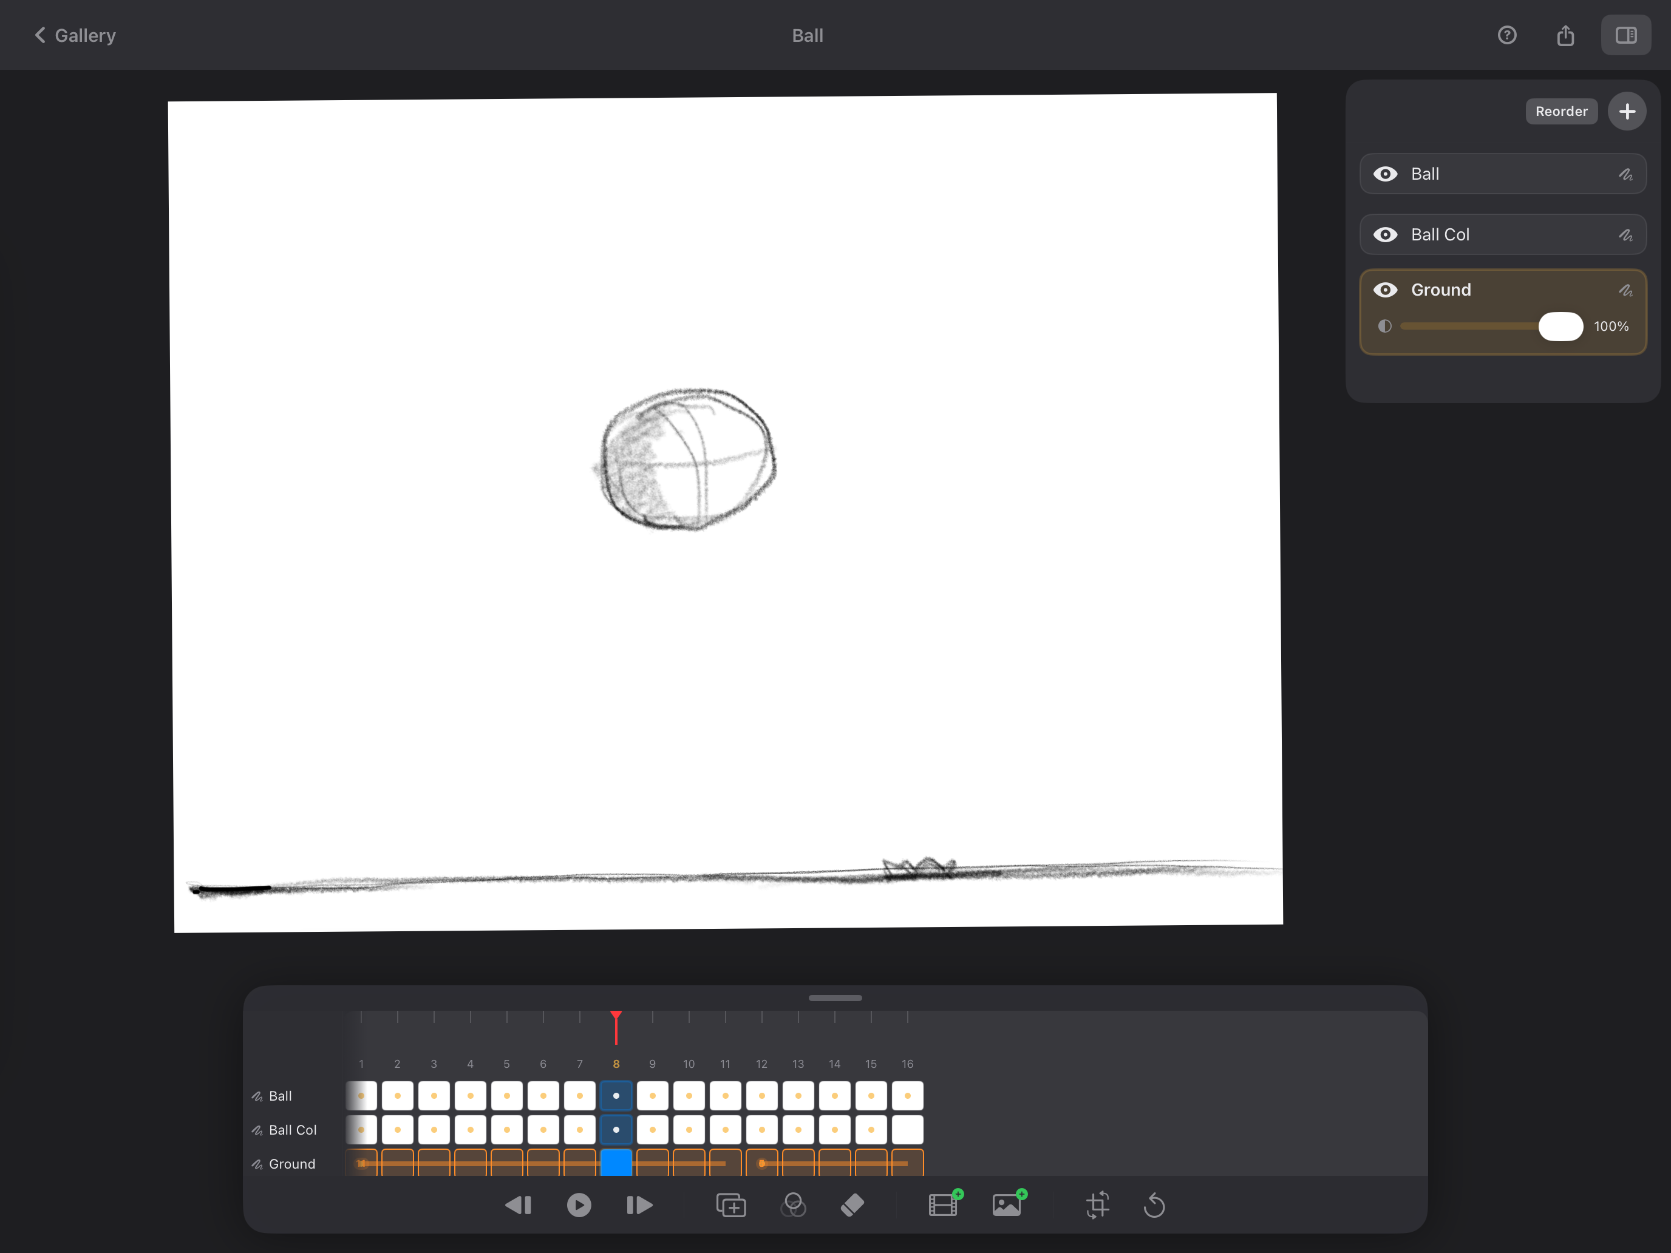Toggle onion skin overlay icon
The width and height of the screenshot is (1671, 1253).
click(x=793, y=1206)
